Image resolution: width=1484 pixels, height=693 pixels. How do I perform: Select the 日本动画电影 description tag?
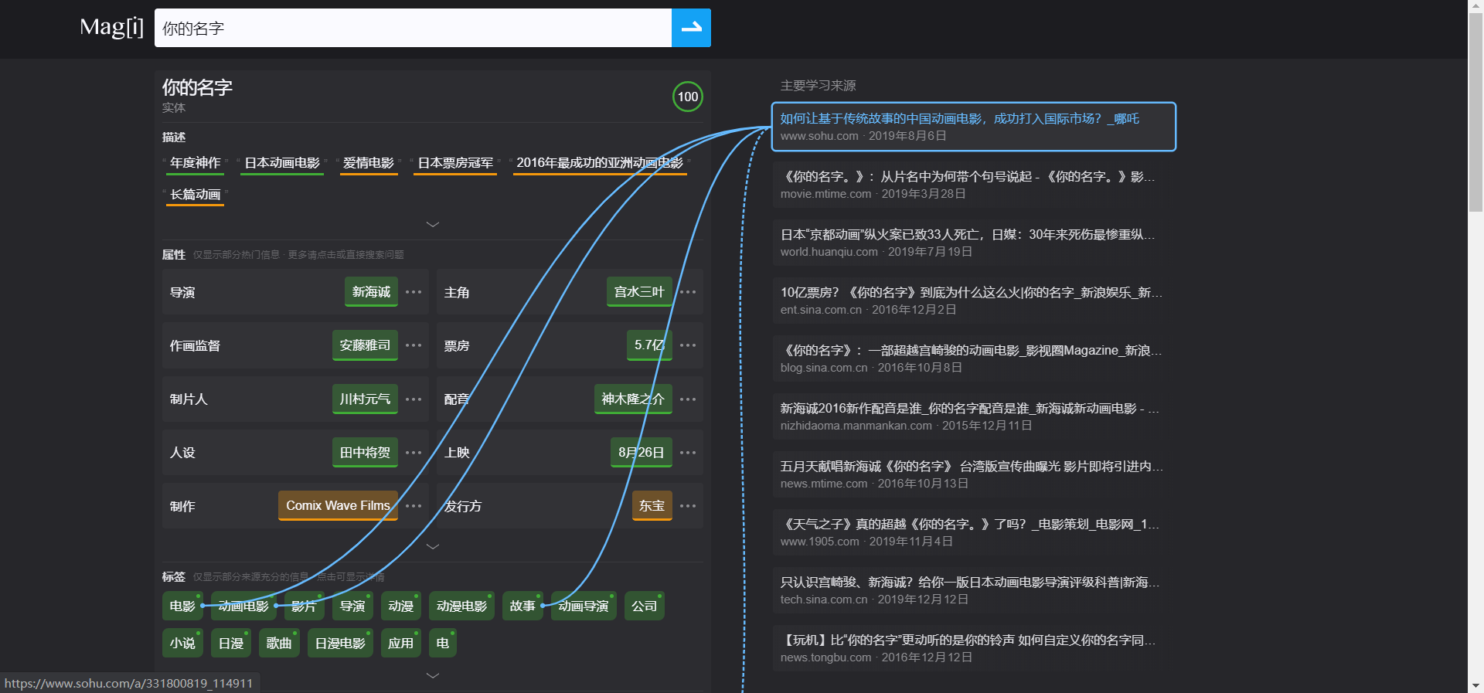pyautogui.click(x=282, y=163)
